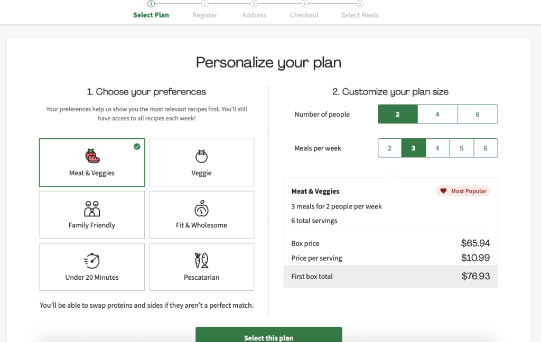Jump to the Checkout step
Screen dimensions: 541x342
pyautogui.click(x=304, y=15)
